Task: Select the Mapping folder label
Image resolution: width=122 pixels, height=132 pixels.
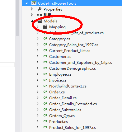Action: tap(57, 27)
